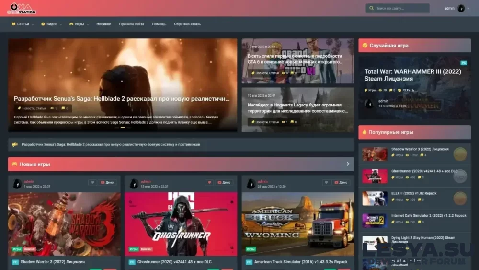Click the Новые игры gamepad icon
Image resolution: width=479 pixels, height=270 pixels.
[14, 164]
